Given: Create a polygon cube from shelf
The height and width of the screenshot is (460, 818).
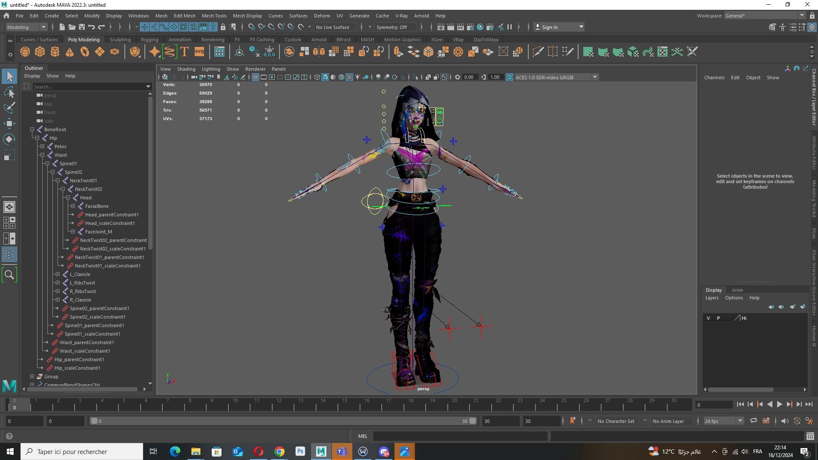Looking at the screenshot, I should [40, 52].
